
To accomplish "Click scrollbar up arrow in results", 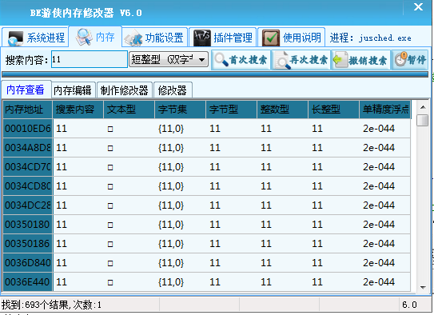I will point(423,107).
